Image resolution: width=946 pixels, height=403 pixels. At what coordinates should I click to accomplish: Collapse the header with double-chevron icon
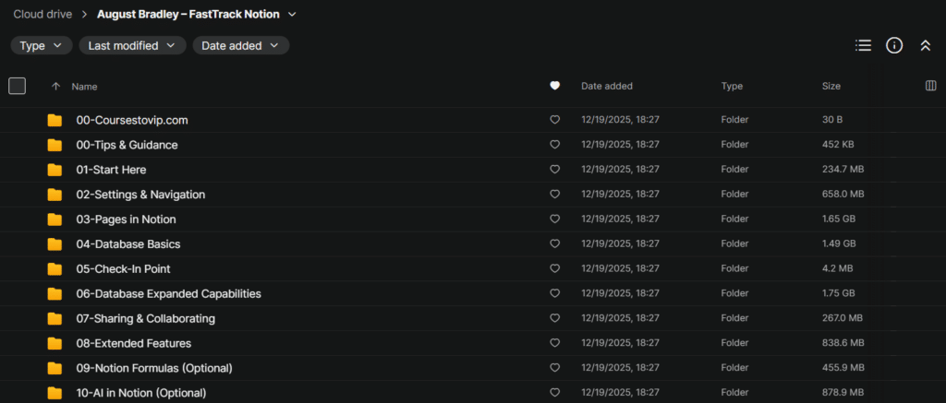925,45
